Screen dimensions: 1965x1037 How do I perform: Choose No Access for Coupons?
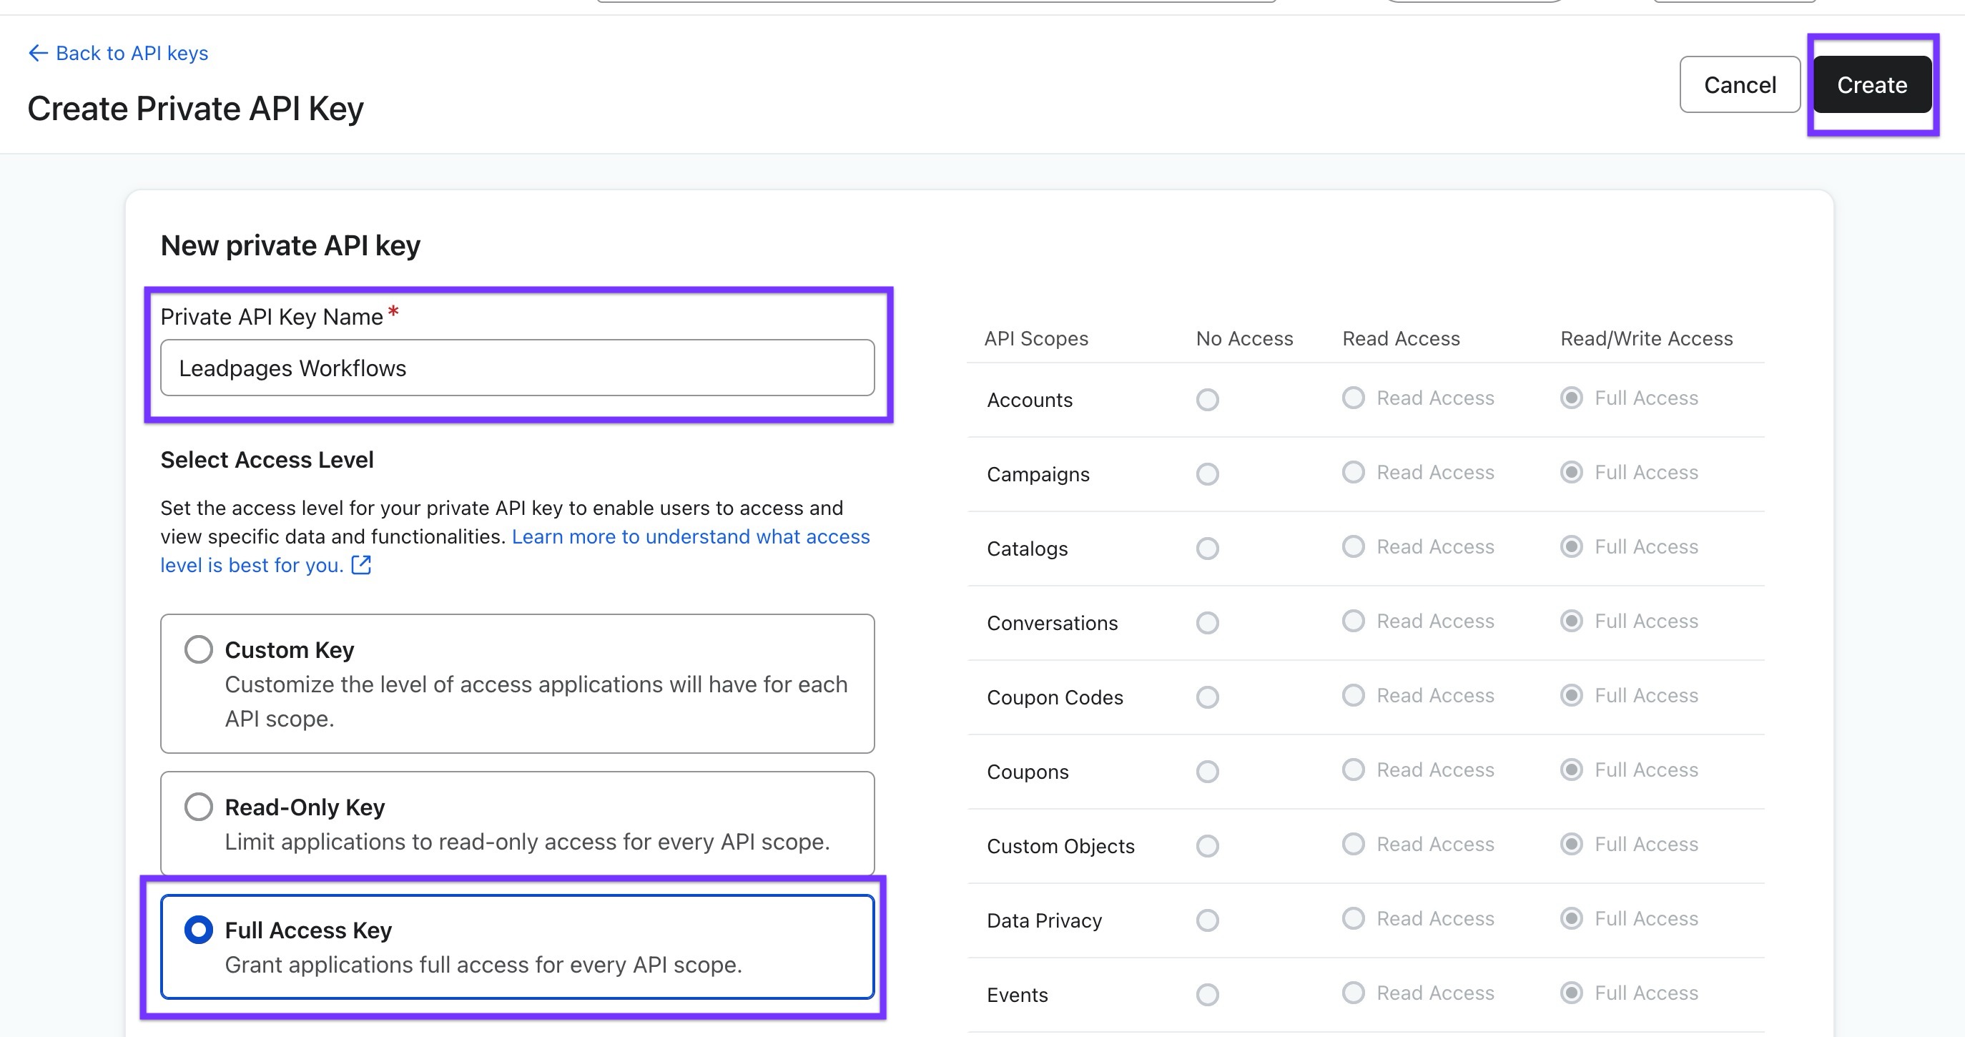click(x=1207, y=772)
